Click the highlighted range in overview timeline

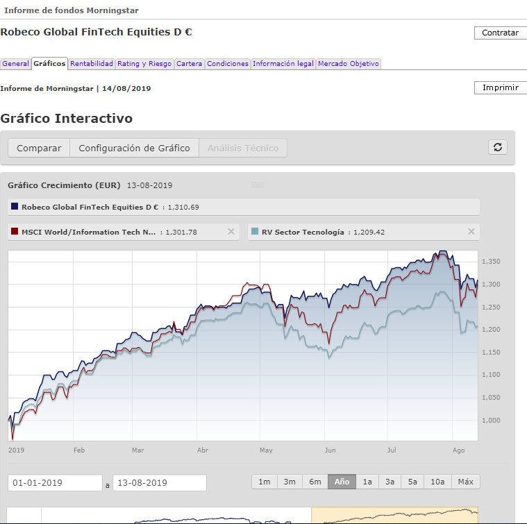395,515
